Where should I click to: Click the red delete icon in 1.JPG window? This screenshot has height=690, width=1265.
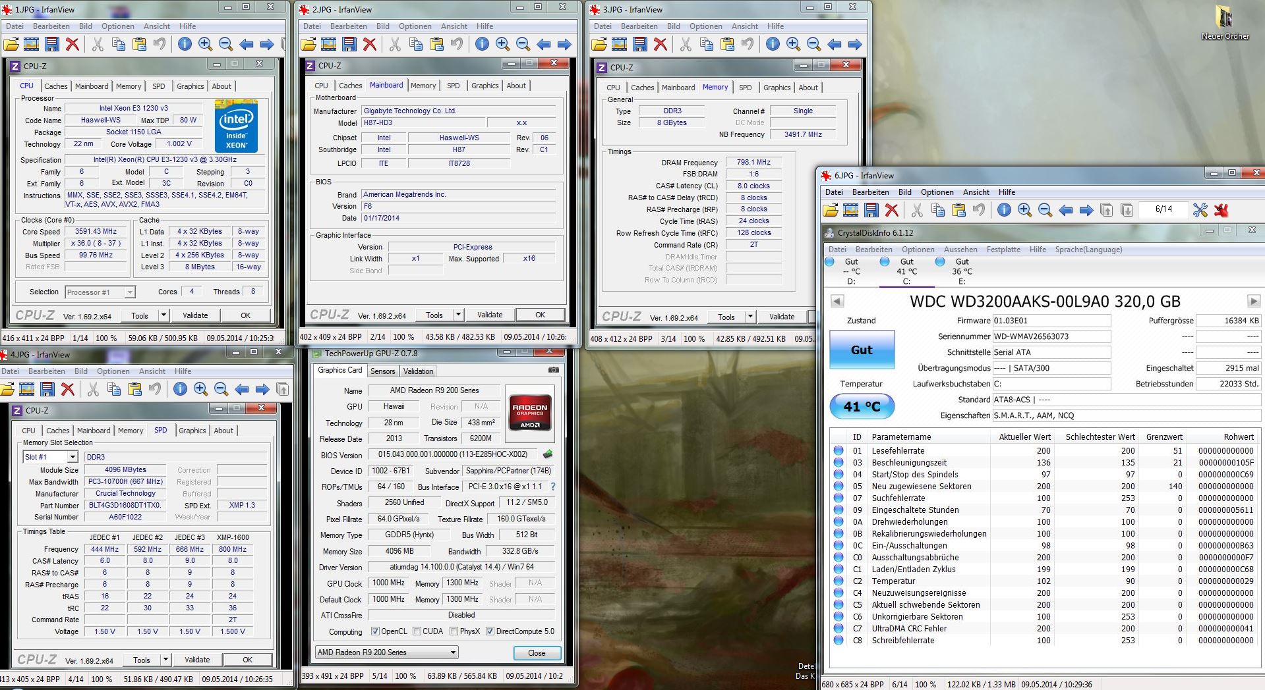73,44
